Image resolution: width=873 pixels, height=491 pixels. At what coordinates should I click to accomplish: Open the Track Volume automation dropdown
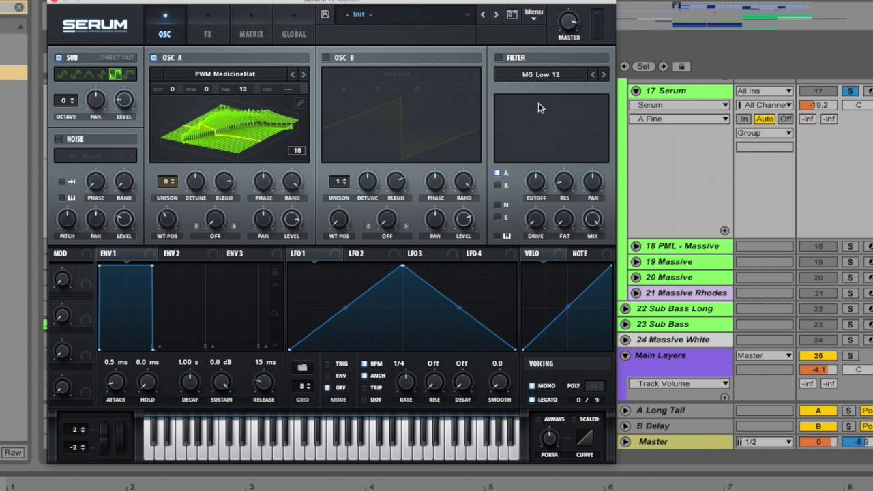coord(679,384)
